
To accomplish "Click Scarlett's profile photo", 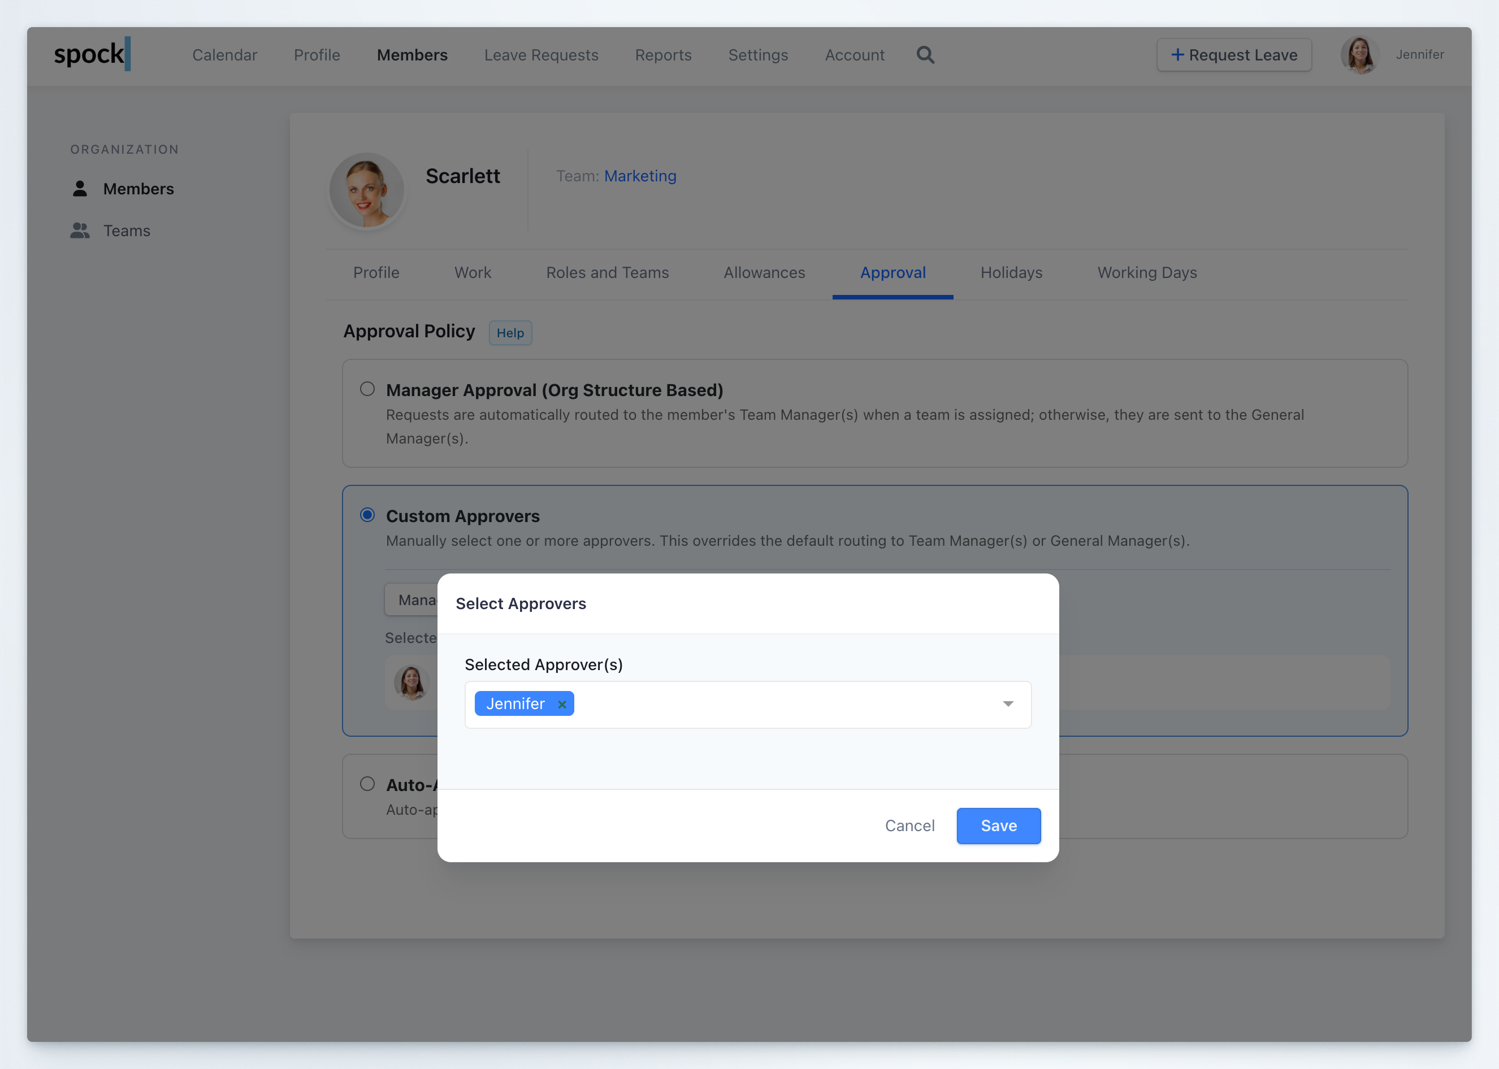I will (x=367, y=190).
